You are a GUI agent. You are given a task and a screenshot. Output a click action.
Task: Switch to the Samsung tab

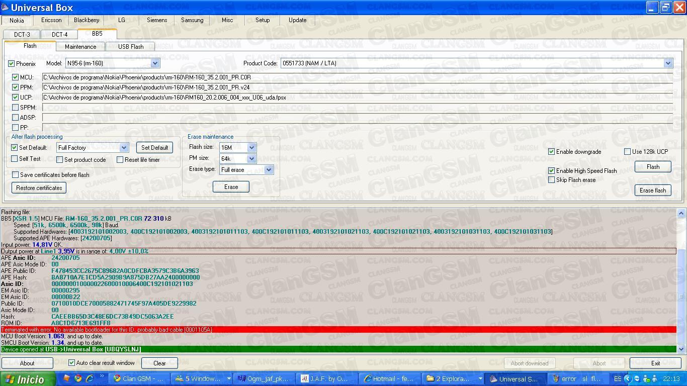coord(192,20)
